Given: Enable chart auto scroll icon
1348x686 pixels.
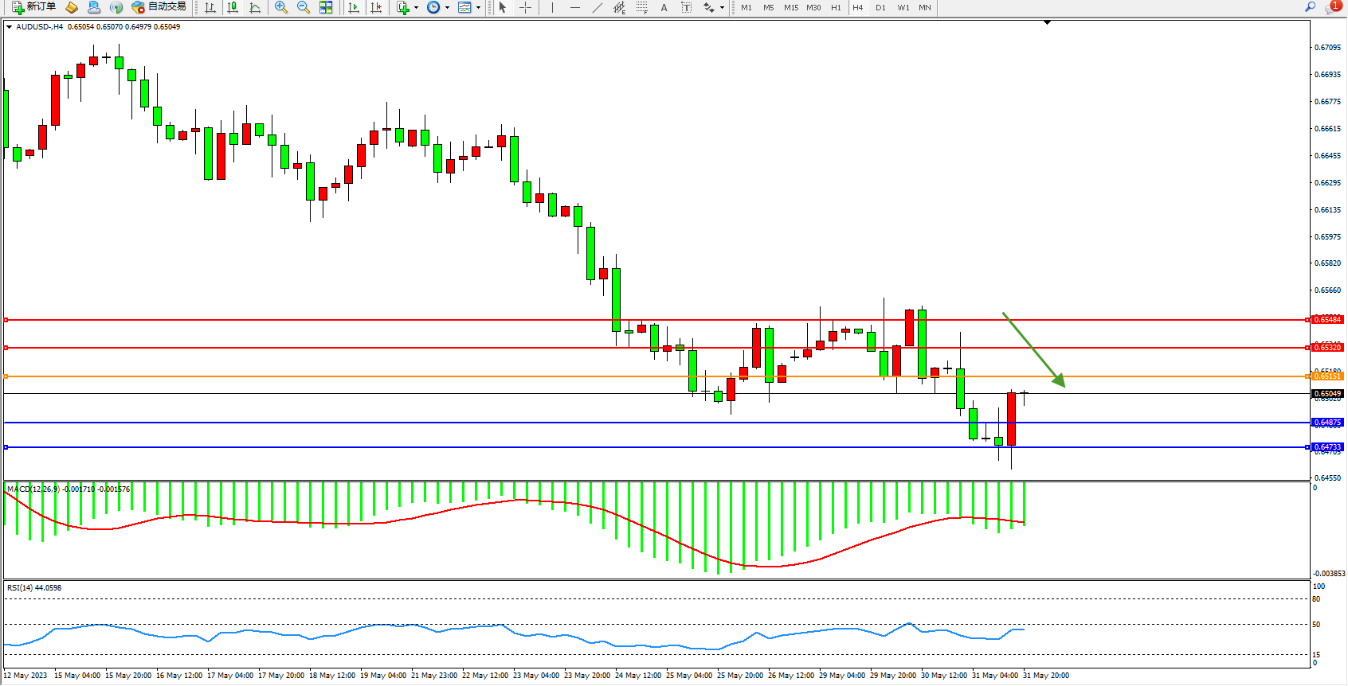Looking at the screenshot, I should tap(355, 7).
